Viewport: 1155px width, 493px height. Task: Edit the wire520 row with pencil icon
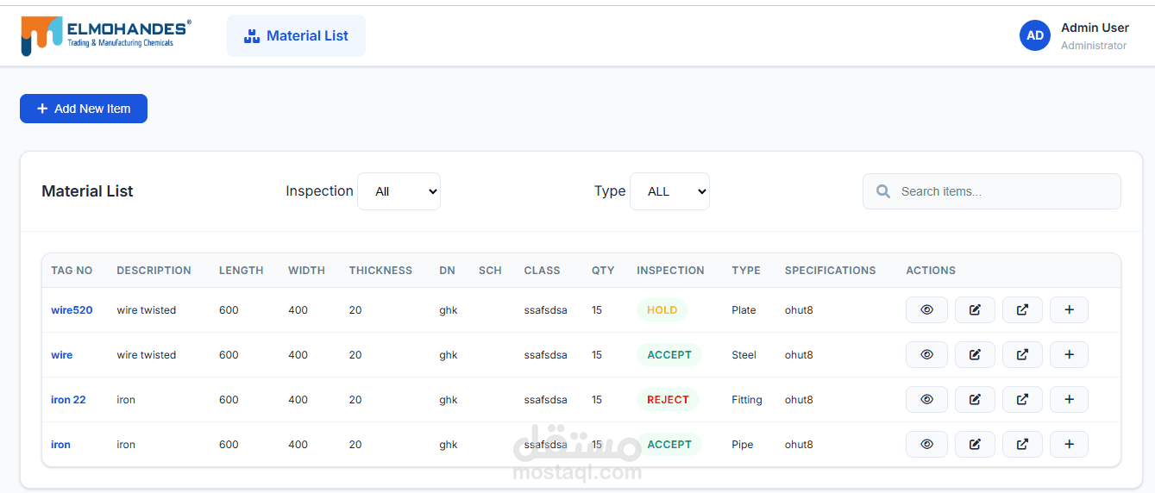click(975, 309)
